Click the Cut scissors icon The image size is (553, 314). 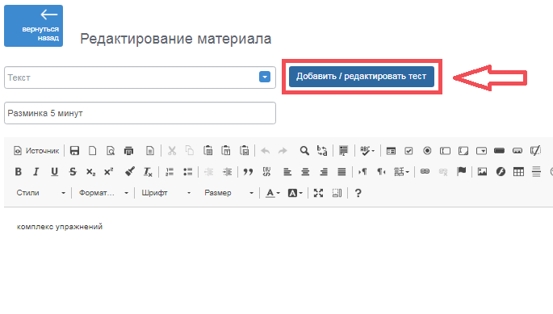tap(172, 151)
